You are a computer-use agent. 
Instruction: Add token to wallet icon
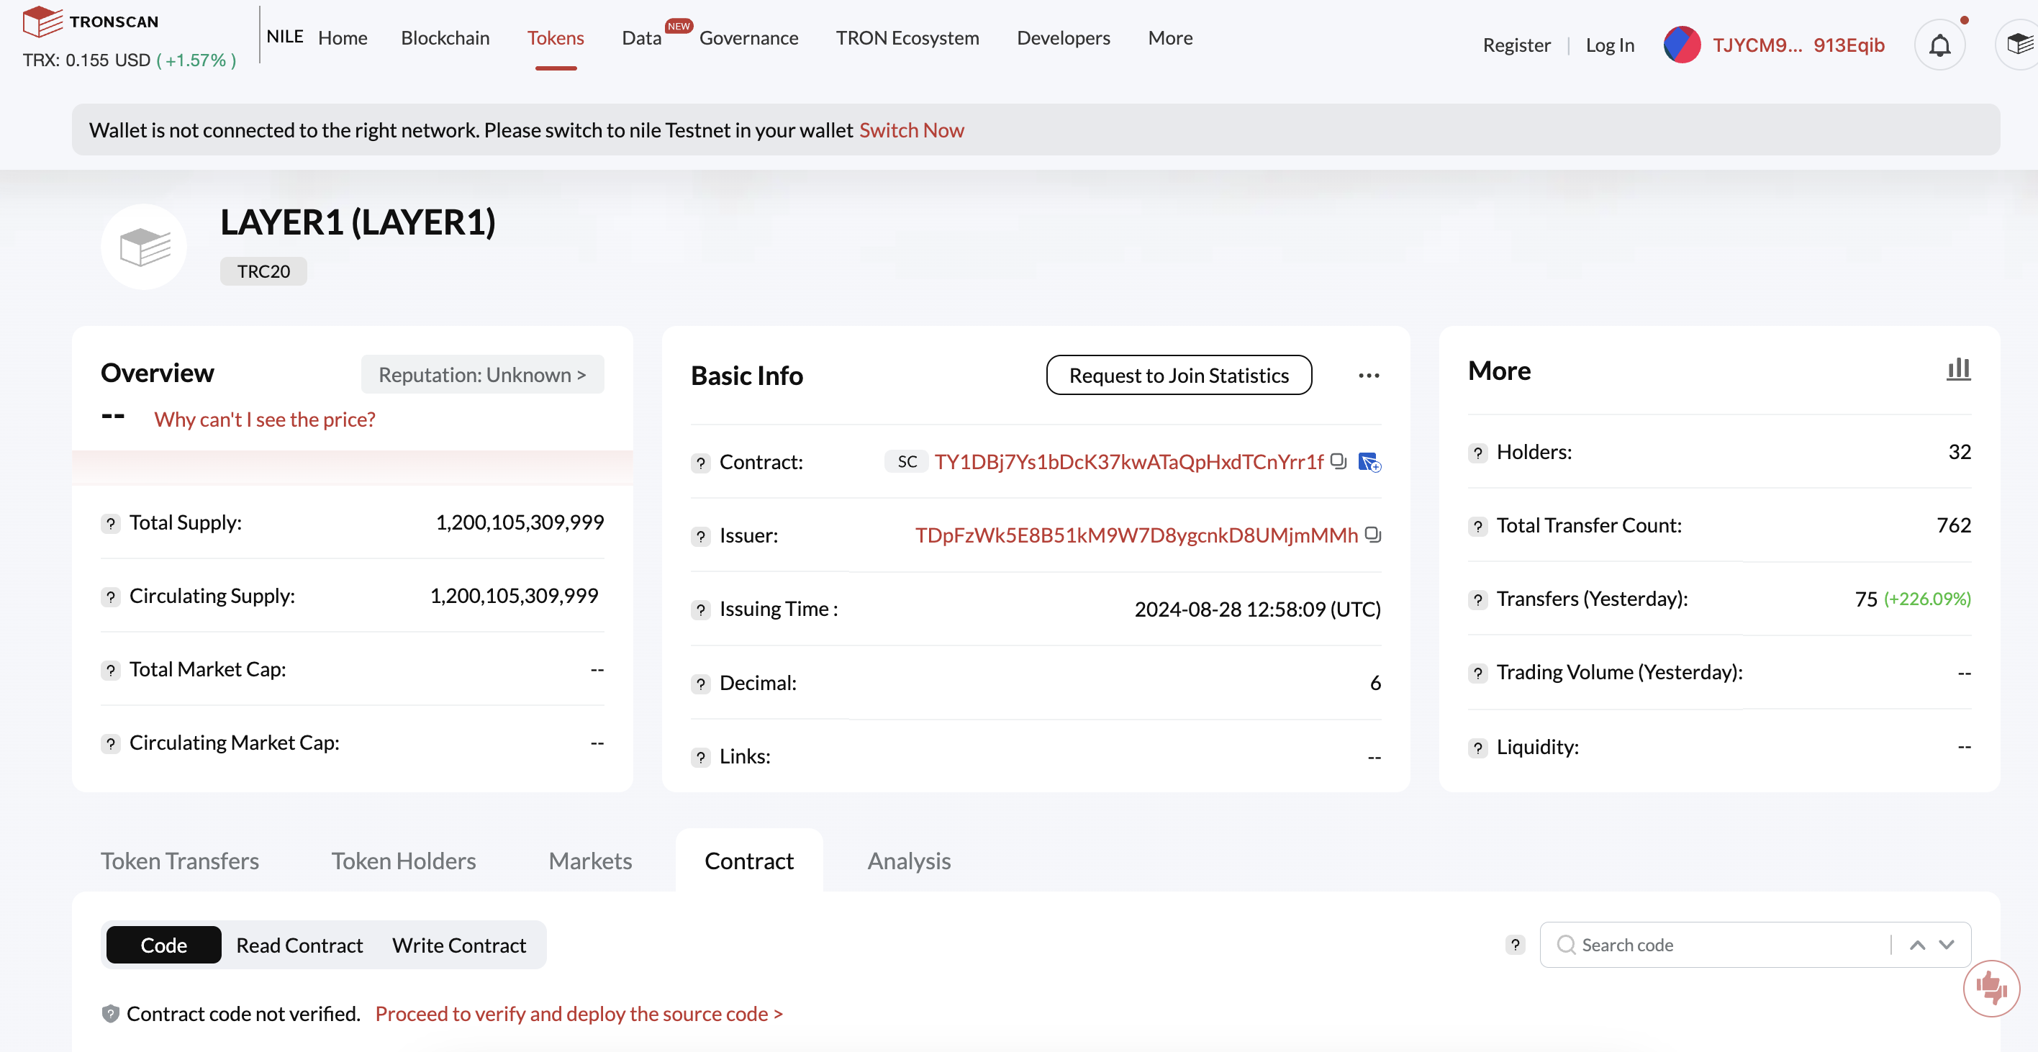[1369, 462]
